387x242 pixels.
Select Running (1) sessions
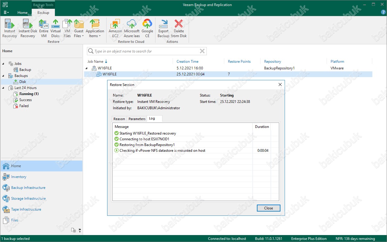(x=29, y=94)
